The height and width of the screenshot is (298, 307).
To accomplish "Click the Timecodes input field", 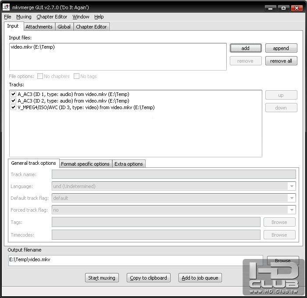I will [156, 235].
